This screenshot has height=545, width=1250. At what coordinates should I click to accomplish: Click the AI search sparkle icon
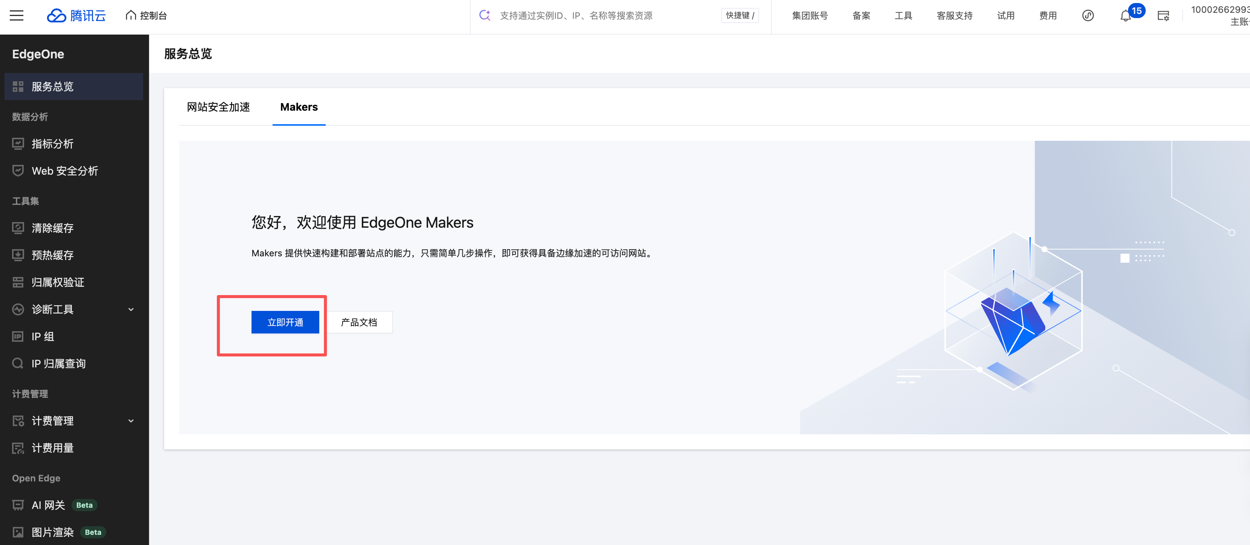pos(484,15)
